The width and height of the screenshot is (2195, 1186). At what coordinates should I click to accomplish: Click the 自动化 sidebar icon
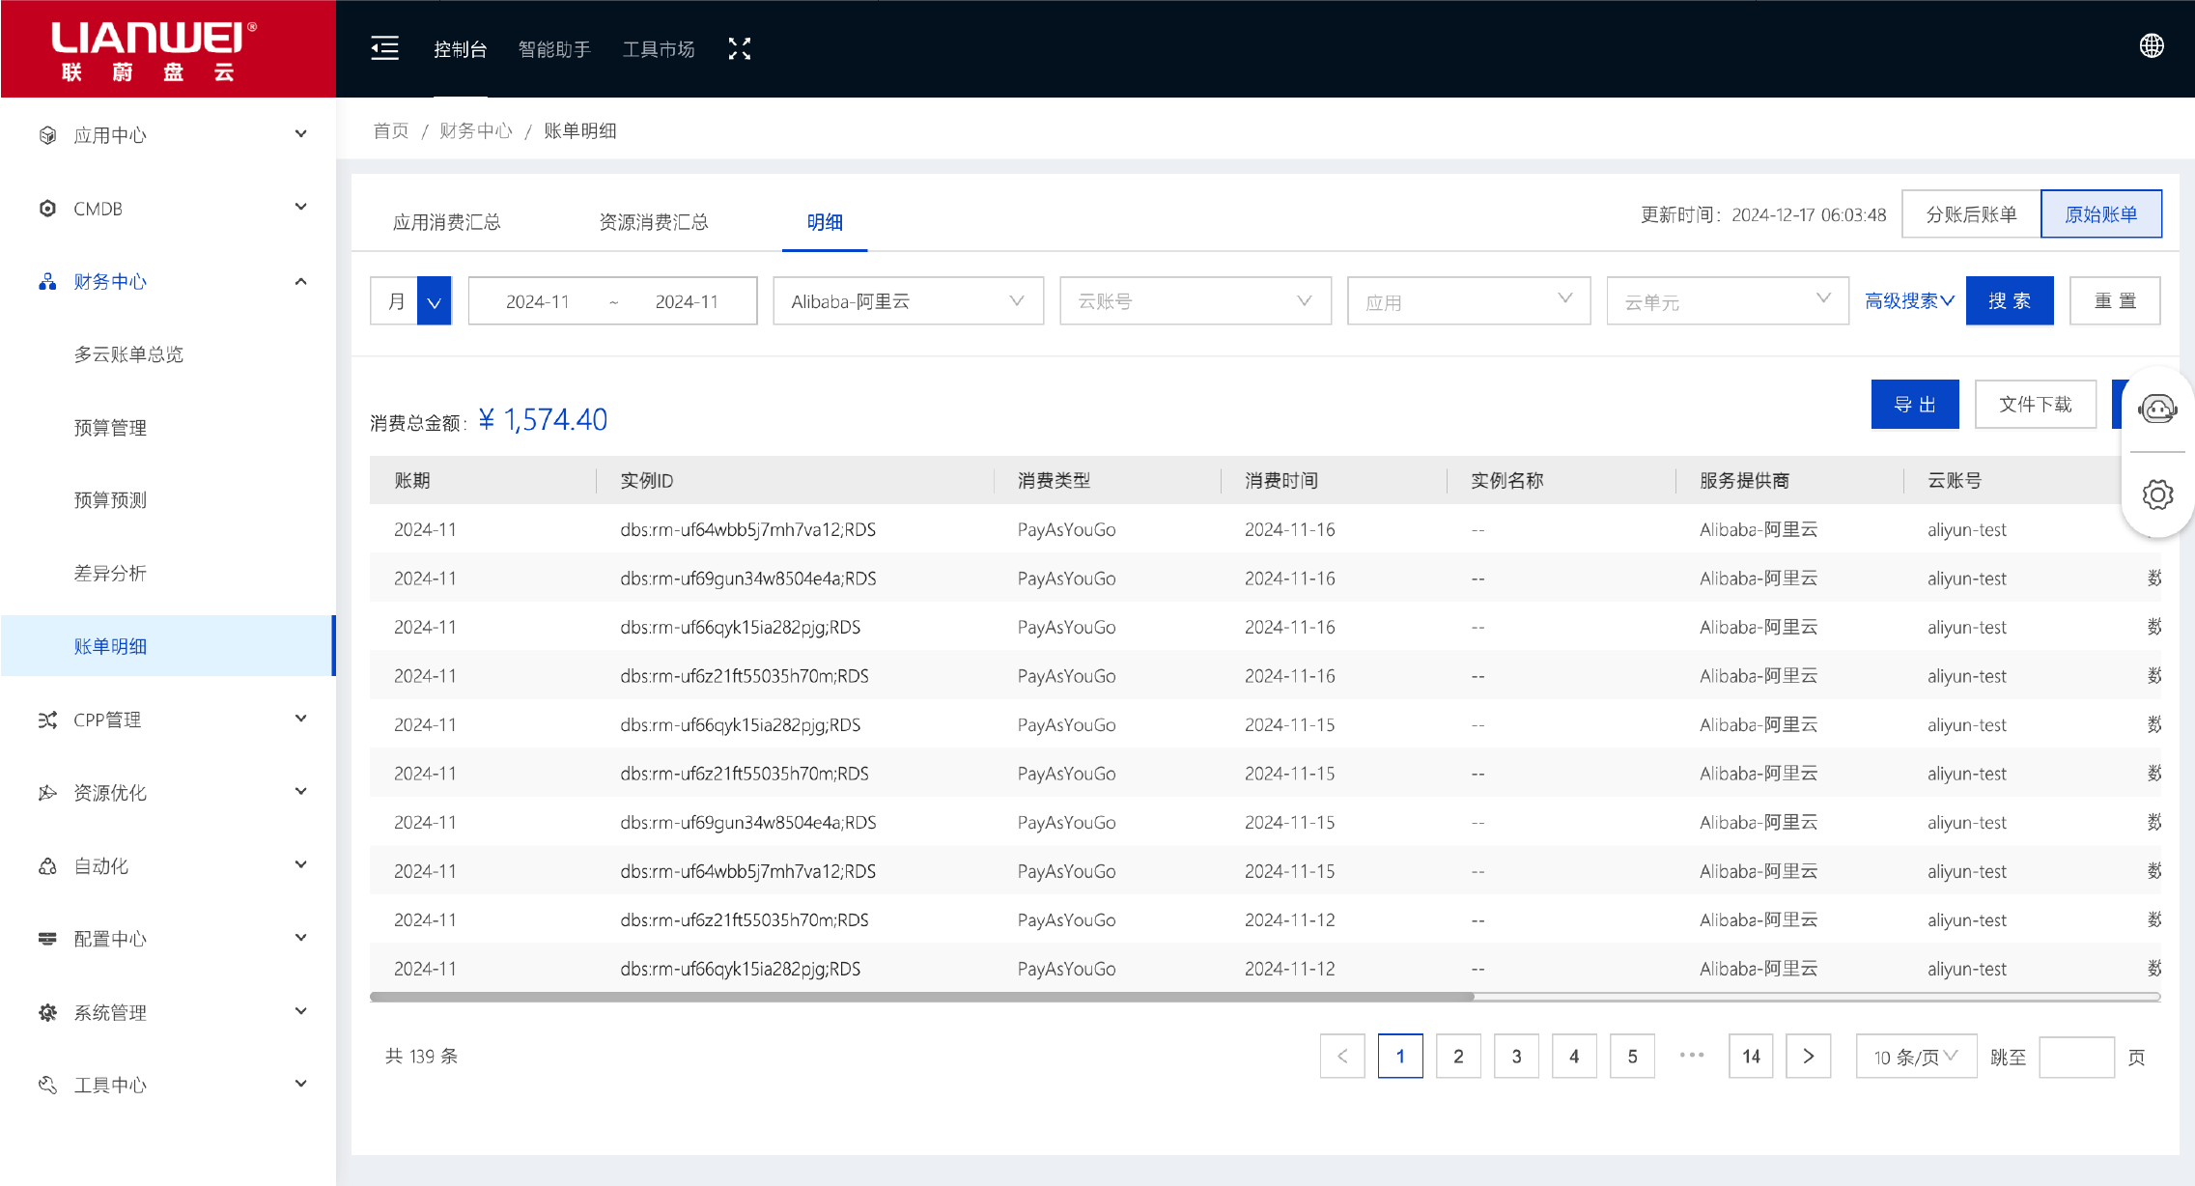click(47, 866)
